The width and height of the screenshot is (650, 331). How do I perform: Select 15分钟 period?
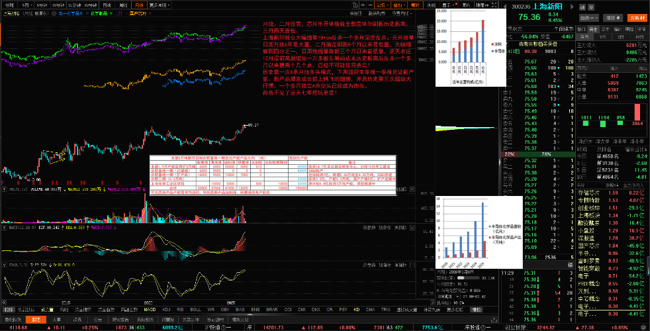[58, 5]
